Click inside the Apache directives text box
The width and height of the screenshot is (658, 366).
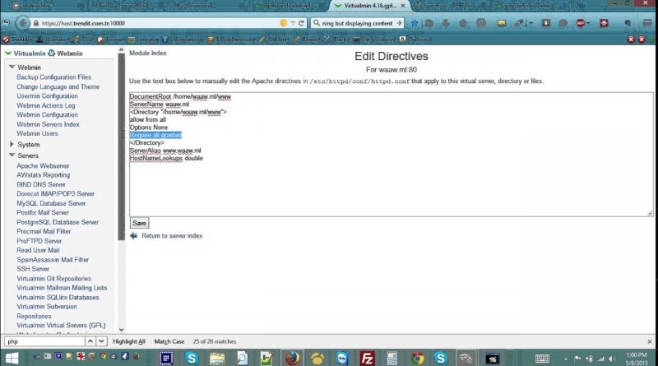pos(392,155)
